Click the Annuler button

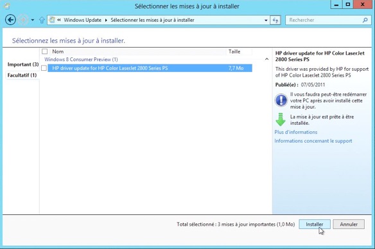(349, 225)
